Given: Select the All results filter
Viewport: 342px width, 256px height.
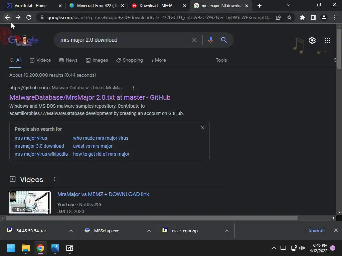Looking at the screenshot, I should coord(15,60).
